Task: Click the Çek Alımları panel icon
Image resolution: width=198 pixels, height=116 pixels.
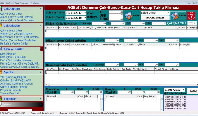Action: (1, 9)
